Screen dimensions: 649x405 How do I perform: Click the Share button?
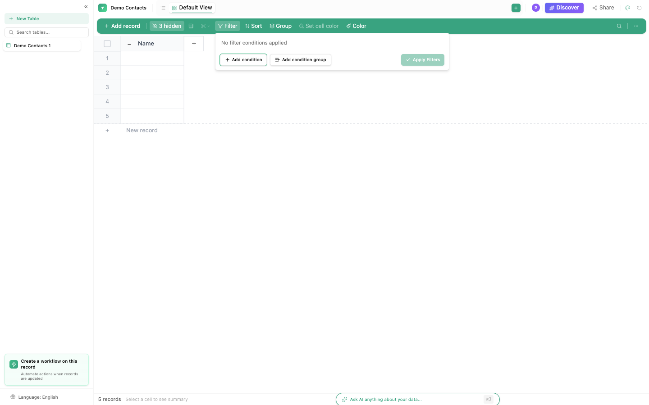click(603, 8)
